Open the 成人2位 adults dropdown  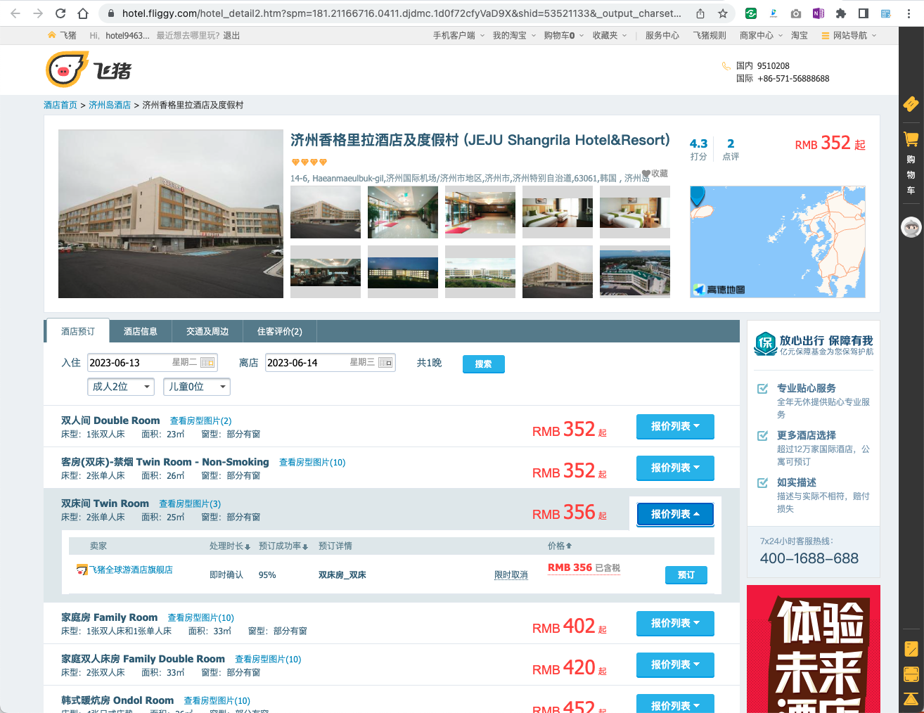tap(120, 387)
